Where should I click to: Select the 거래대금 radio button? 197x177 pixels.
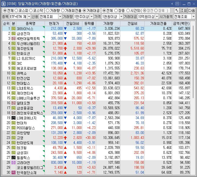[84, 10]
